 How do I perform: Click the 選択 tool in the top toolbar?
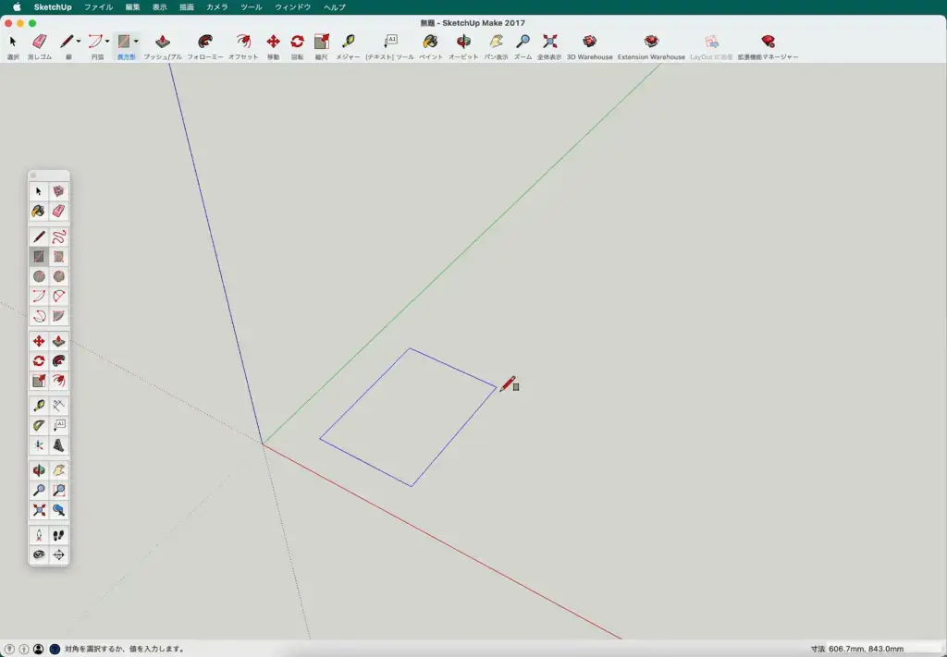[x=13, y=47]
